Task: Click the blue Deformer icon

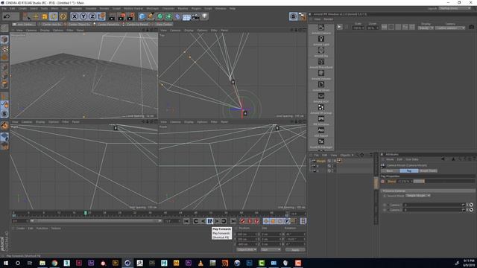Action: (177, 16)
